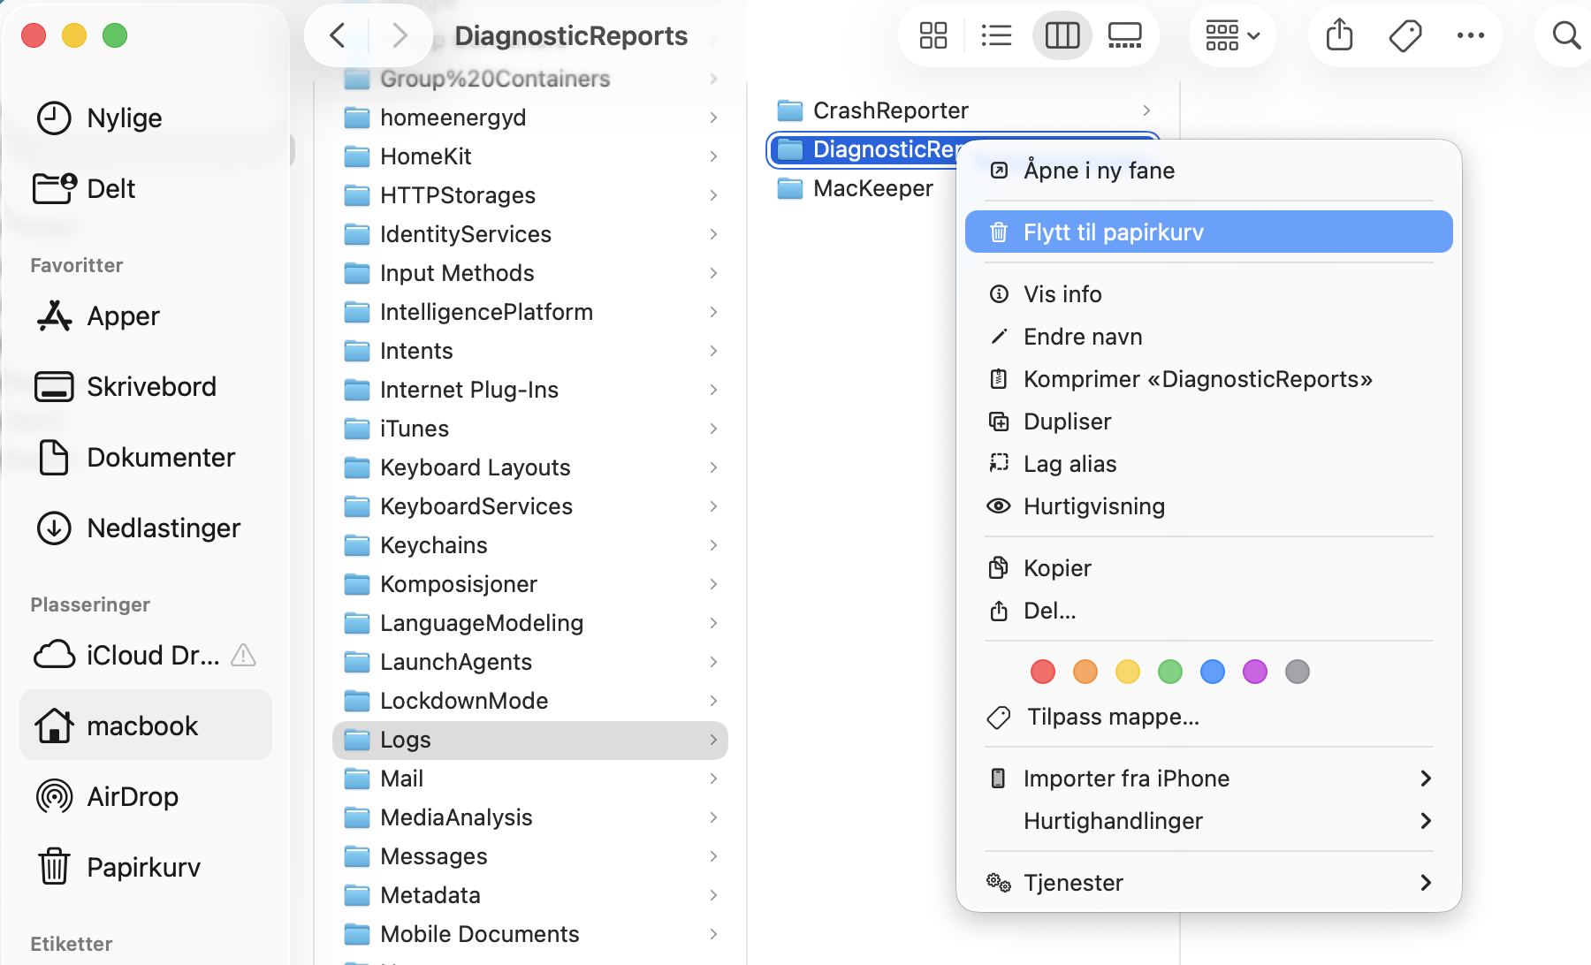Open Nylige in the sidebar
Screen dimensions: 1591x965
pos(146,118)
